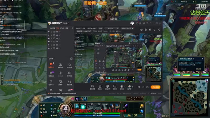Add 手机投屏 phone screen-cast source
This screenshot has width=210, height=118.
[x=107, y=87]
